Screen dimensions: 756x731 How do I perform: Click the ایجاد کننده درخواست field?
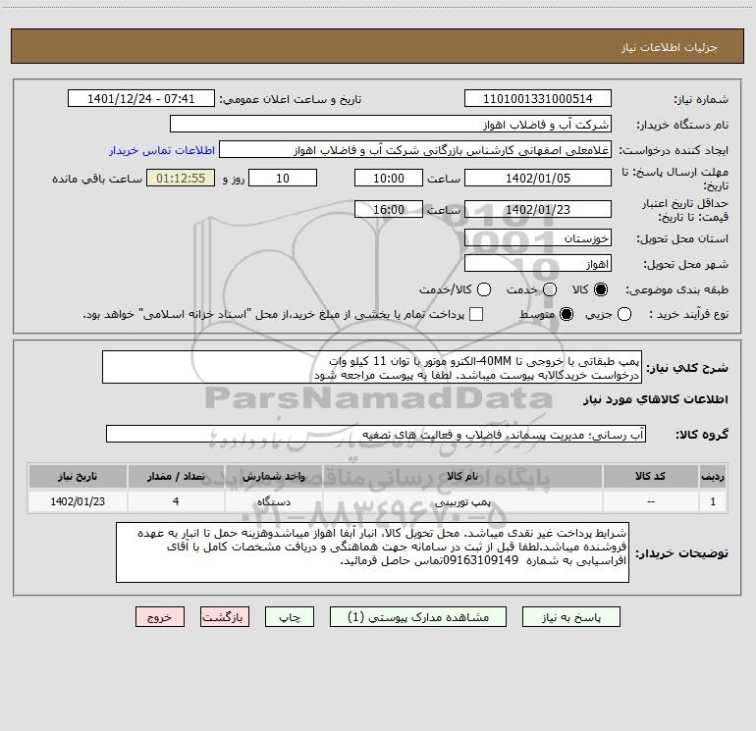(415, 150)
